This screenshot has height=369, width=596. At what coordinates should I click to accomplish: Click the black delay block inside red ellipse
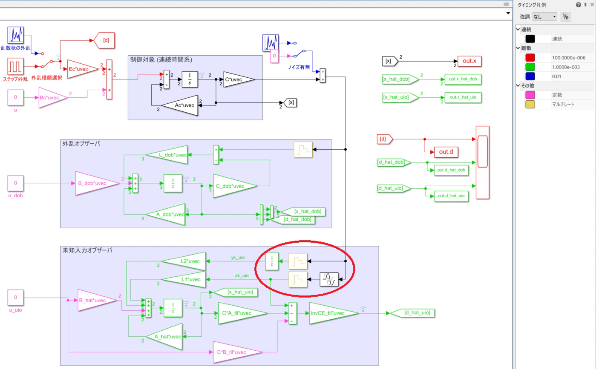(x=329, y=279)
